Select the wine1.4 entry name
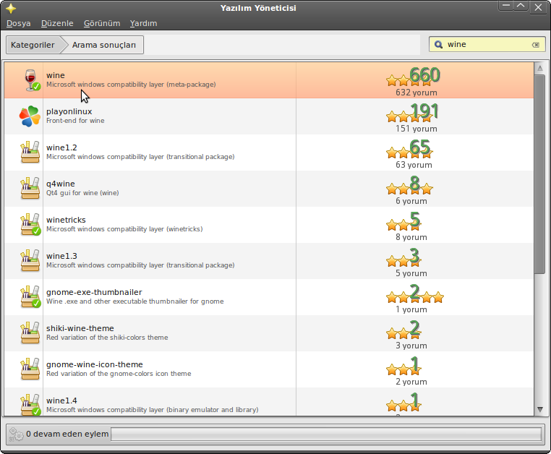This screenshot has width=551, height=454. click(62, 401)
